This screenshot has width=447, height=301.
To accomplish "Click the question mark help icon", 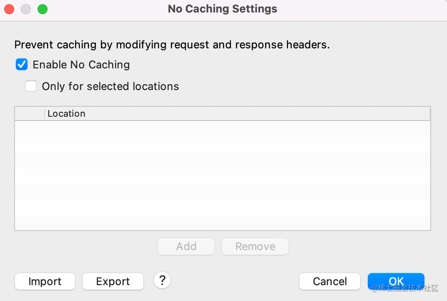I will [162, 281].
